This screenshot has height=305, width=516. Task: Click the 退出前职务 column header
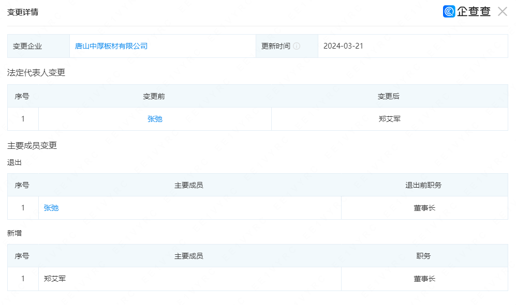pos(423,185)
